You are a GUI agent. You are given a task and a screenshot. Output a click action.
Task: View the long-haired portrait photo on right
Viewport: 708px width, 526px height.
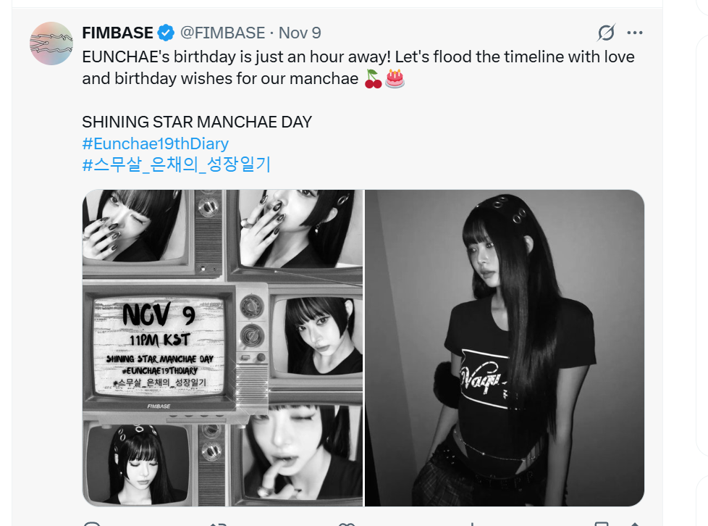tap(505, 348)
